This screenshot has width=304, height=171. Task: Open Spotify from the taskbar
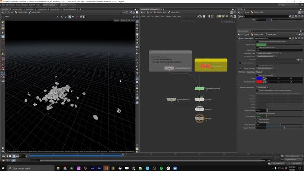(161, 168)
